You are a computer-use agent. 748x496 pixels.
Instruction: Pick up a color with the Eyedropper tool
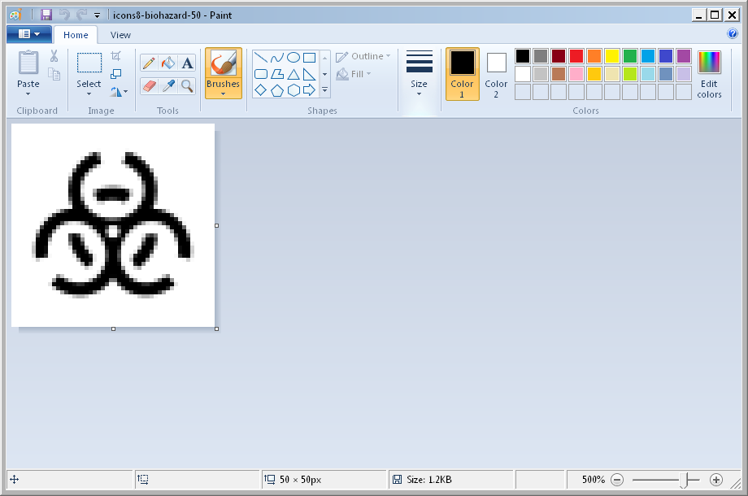pyautogui.click(x=168, y=86)
